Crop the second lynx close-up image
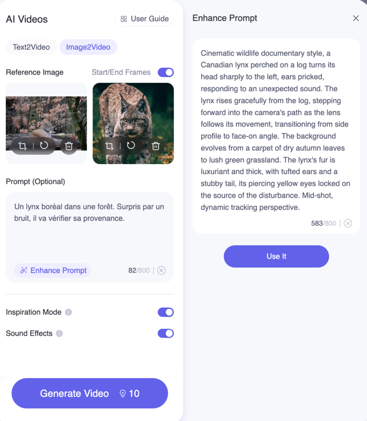This screenshot has height=421, width=367. pyautogui.click(x=109, y=146)
